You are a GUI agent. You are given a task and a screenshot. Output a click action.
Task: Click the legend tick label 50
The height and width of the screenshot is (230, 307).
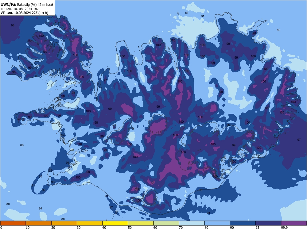[130, 228]
